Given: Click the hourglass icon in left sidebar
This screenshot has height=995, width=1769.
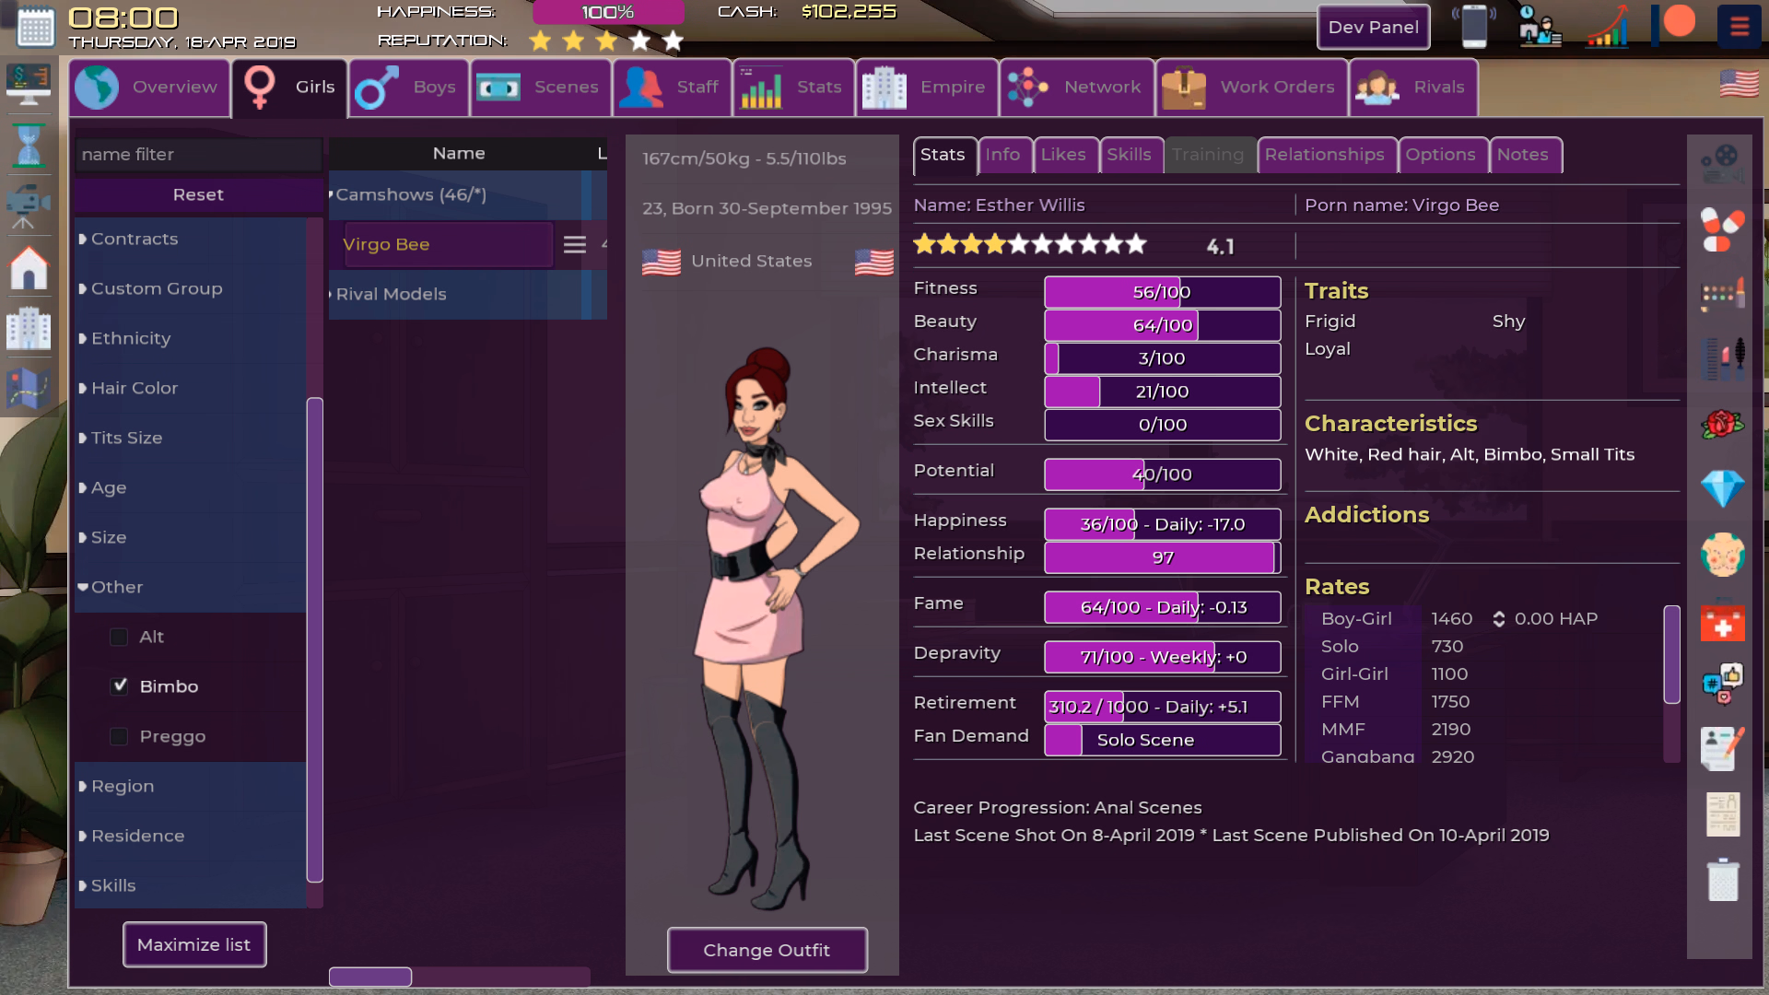Looking at the screenshot, I should (x=29, y=146).
